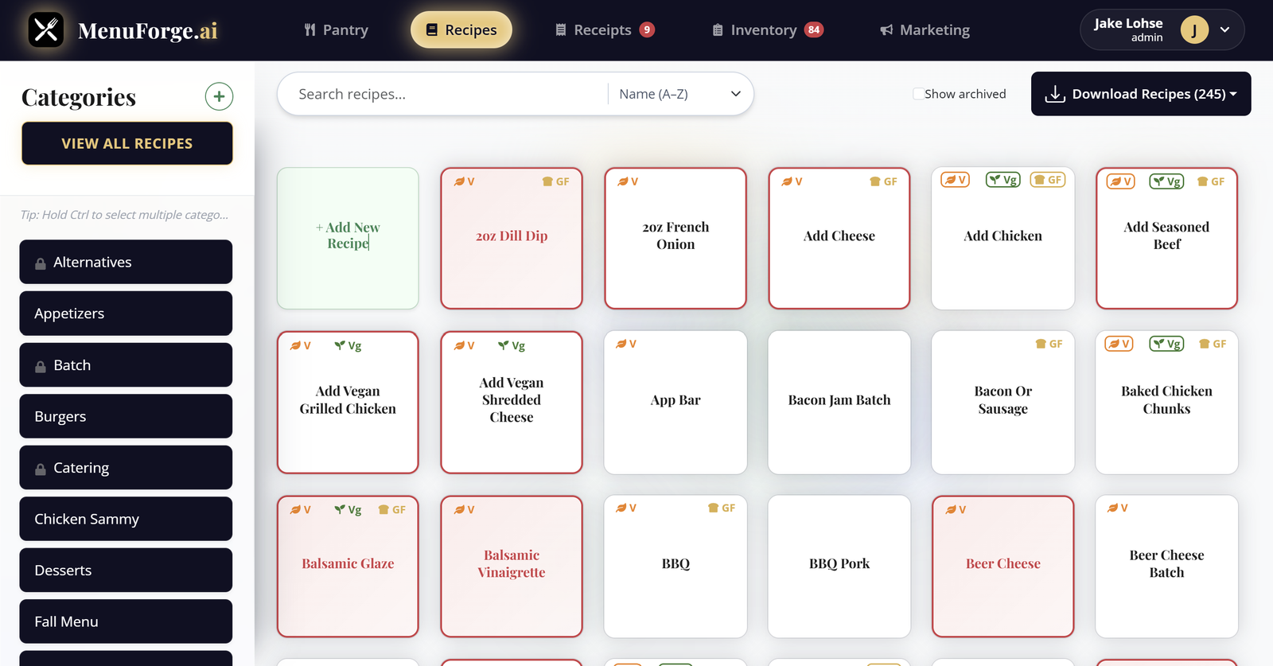Screen dimensions: 1273x666
Task: Click the lock icon on Batch category
Action: tap(40, 366)
